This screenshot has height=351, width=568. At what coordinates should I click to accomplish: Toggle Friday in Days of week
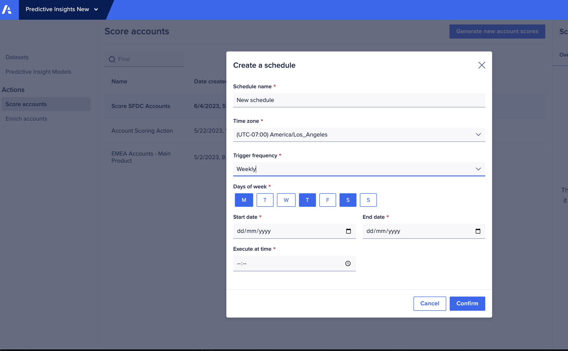tap(327, 200)
